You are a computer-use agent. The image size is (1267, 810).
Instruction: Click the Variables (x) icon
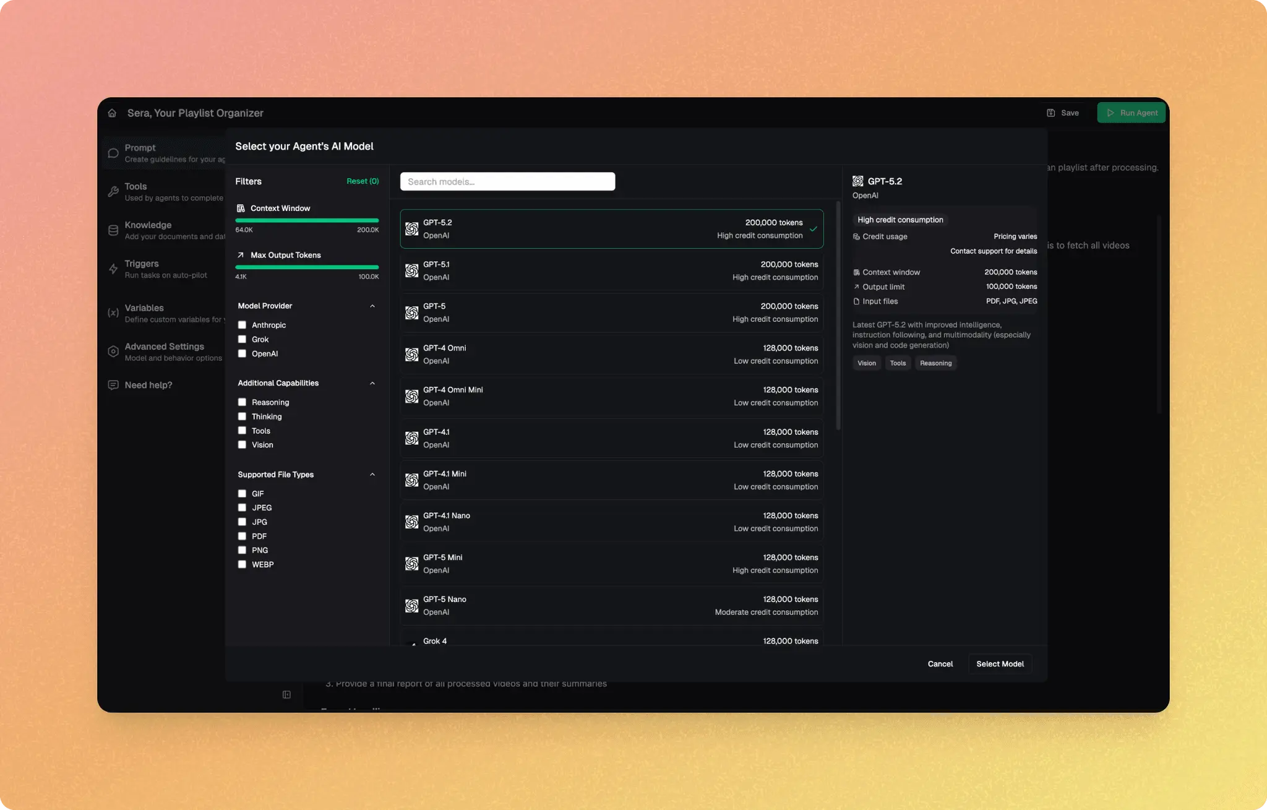click(113, 313)
